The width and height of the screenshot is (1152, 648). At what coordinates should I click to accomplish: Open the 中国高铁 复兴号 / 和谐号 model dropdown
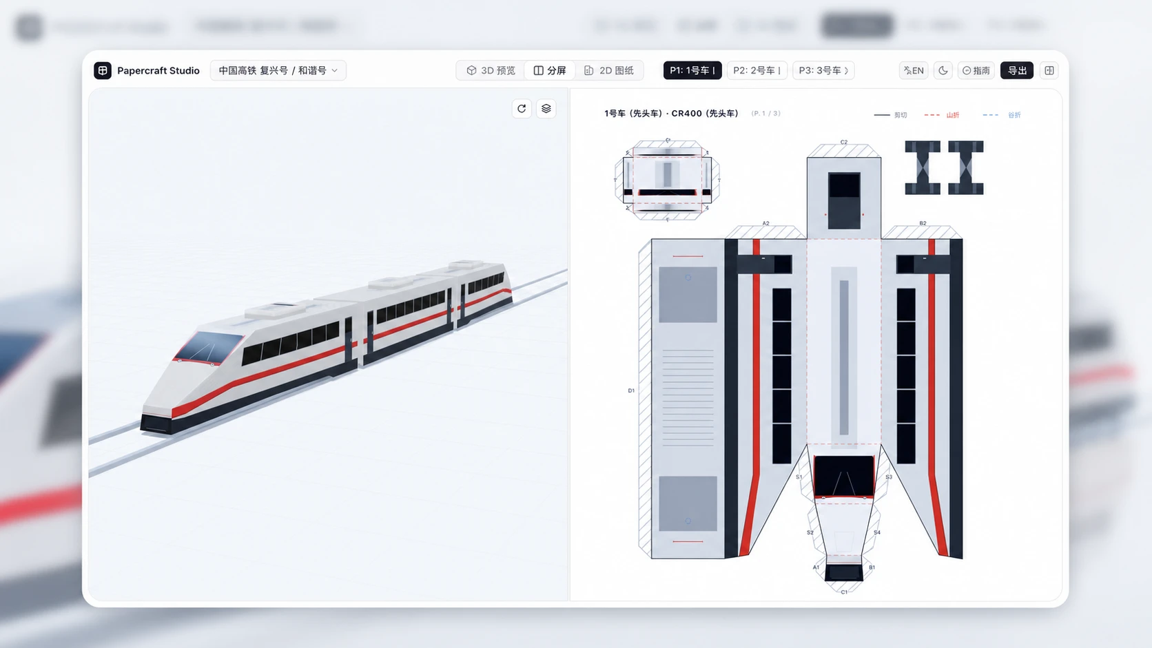click(278, 70)
